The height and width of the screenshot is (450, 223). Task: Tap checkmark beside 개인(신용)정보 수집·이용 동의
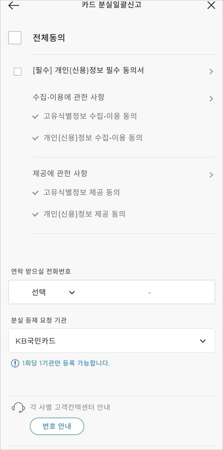click(35, 138)
